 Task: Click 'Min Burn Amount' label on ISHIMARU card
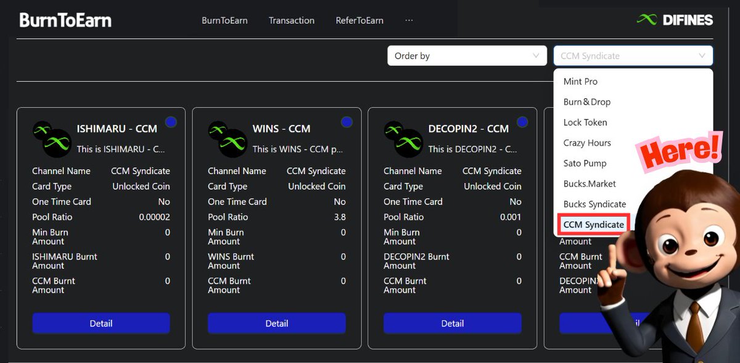coord(51,237)
